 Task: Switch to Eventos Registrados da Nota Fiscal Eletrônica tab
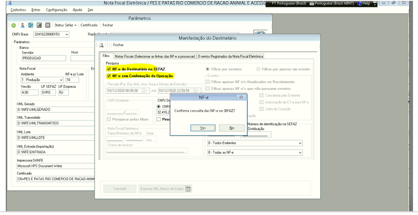click(x=231, y=56)
